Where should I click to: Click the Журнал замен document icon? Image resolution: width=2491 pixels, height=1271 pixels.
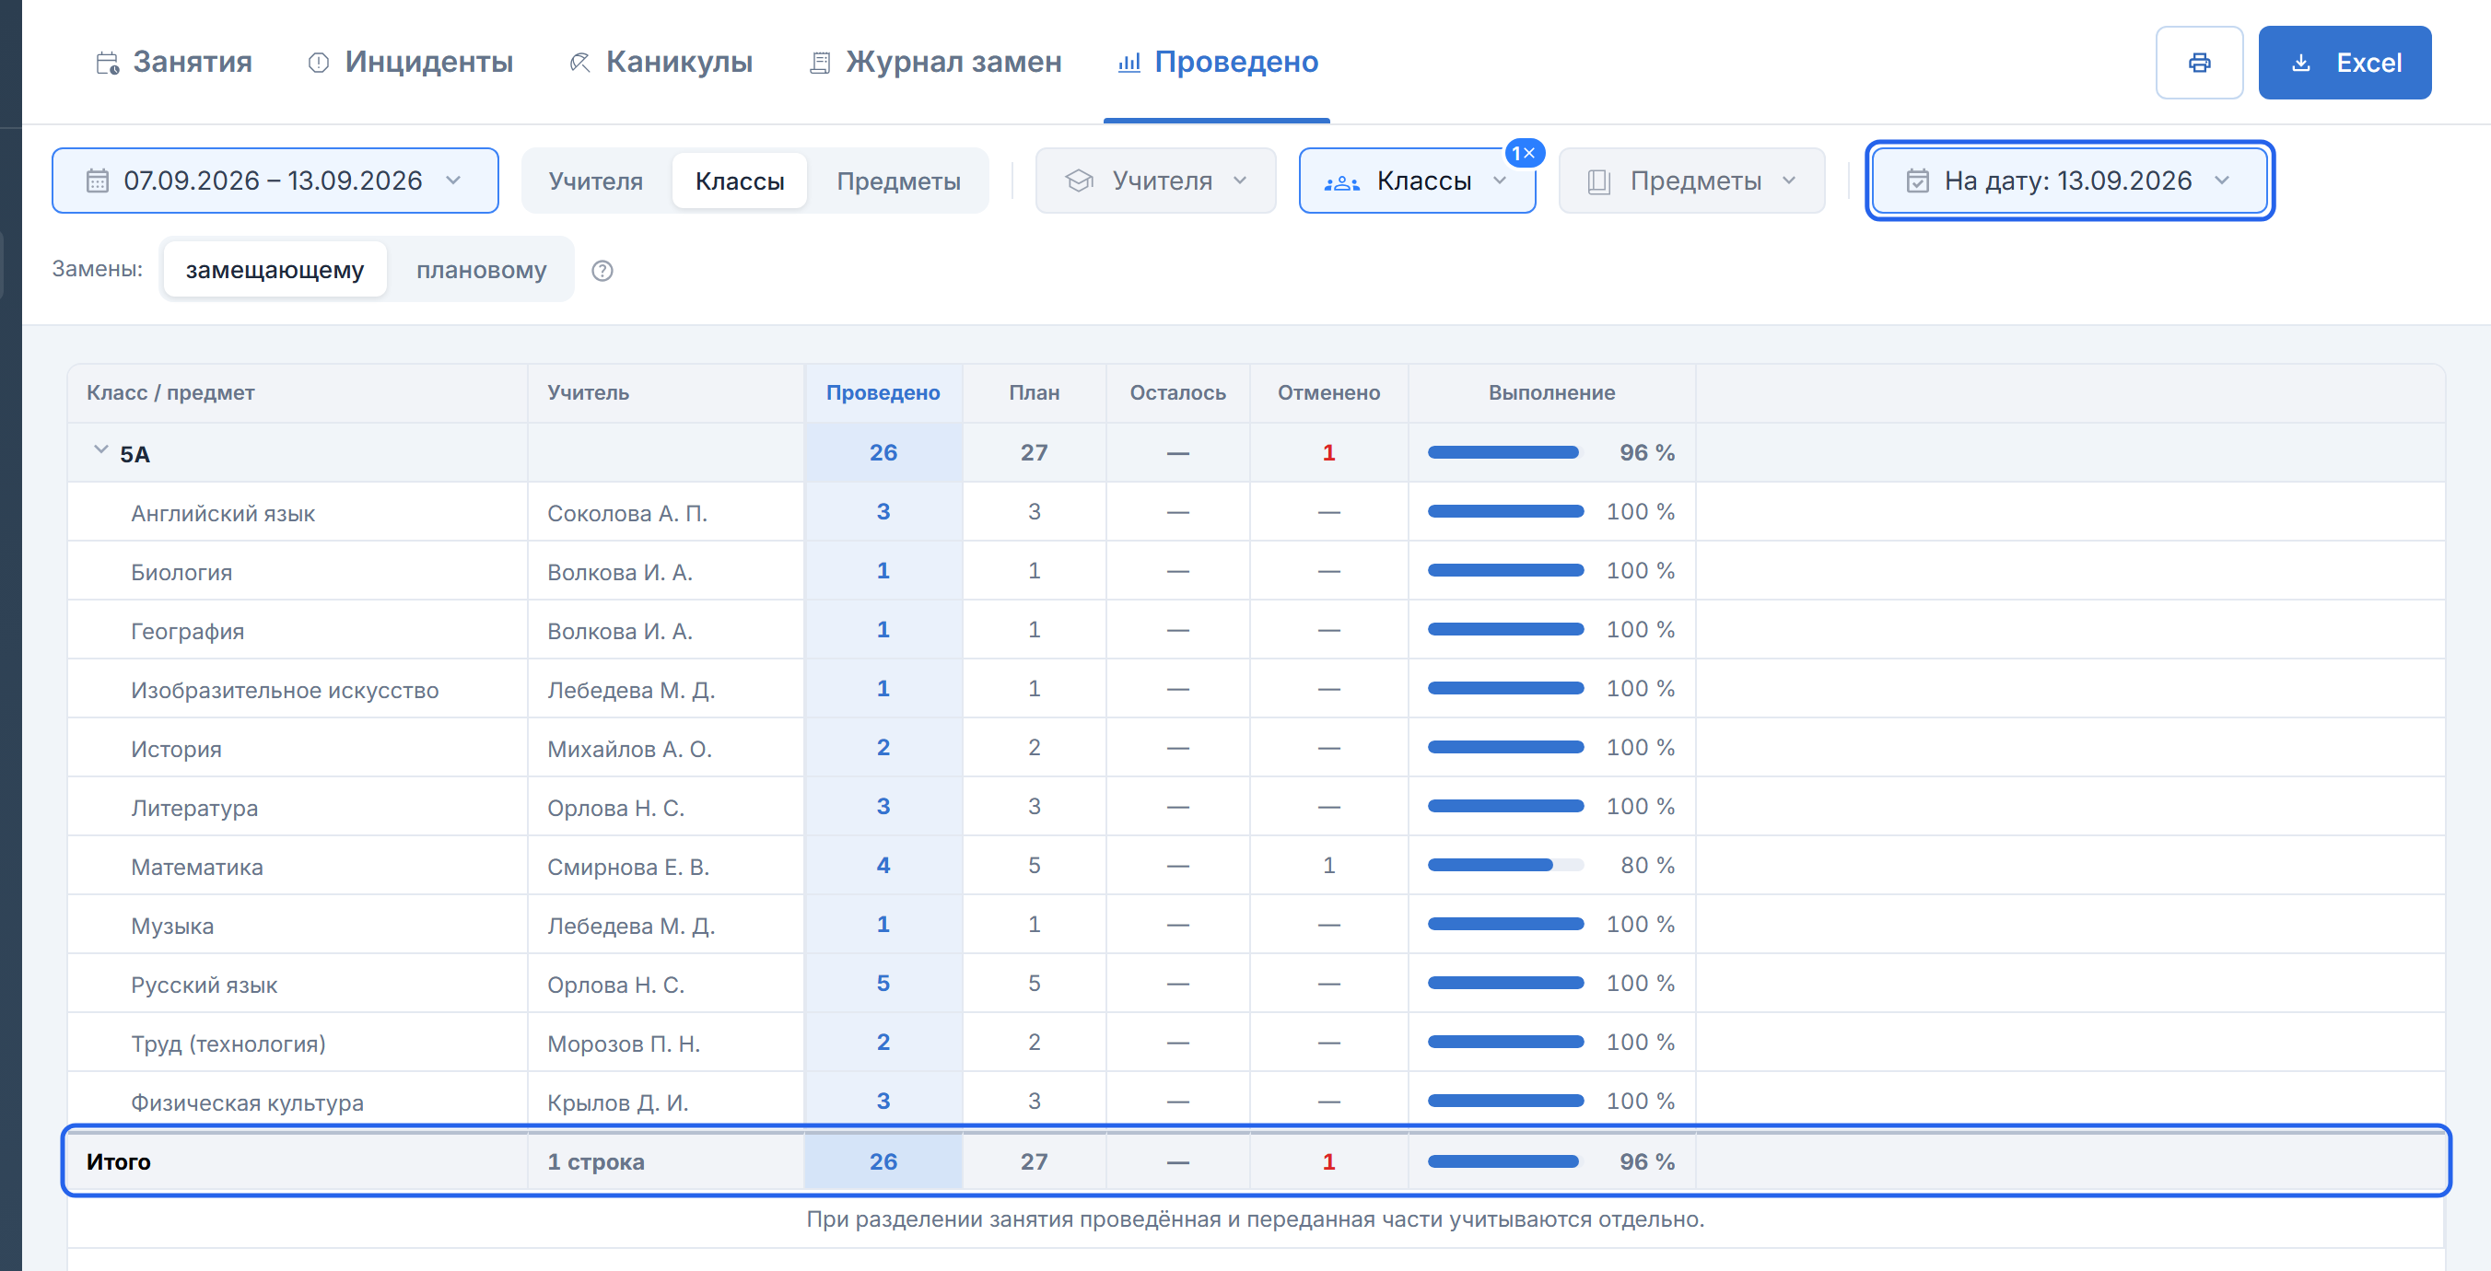pos(819,63)
